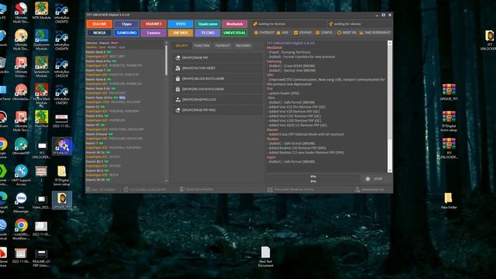The width and height of the screenshot is (496, 279).
Task: Run the [BROM] UNLOCK BOOTLOADER action
Action: click(x=217, y=79)
